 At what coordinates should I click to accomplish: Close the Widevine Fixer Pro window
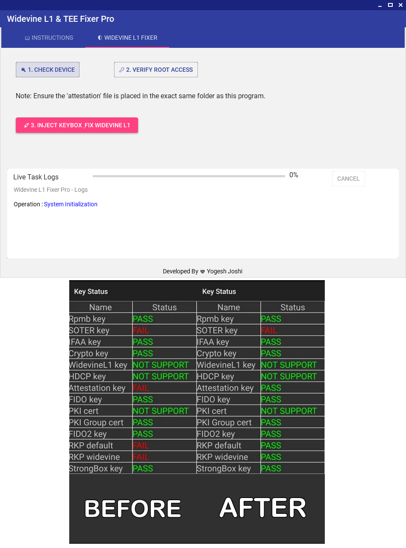coord(400,5)
